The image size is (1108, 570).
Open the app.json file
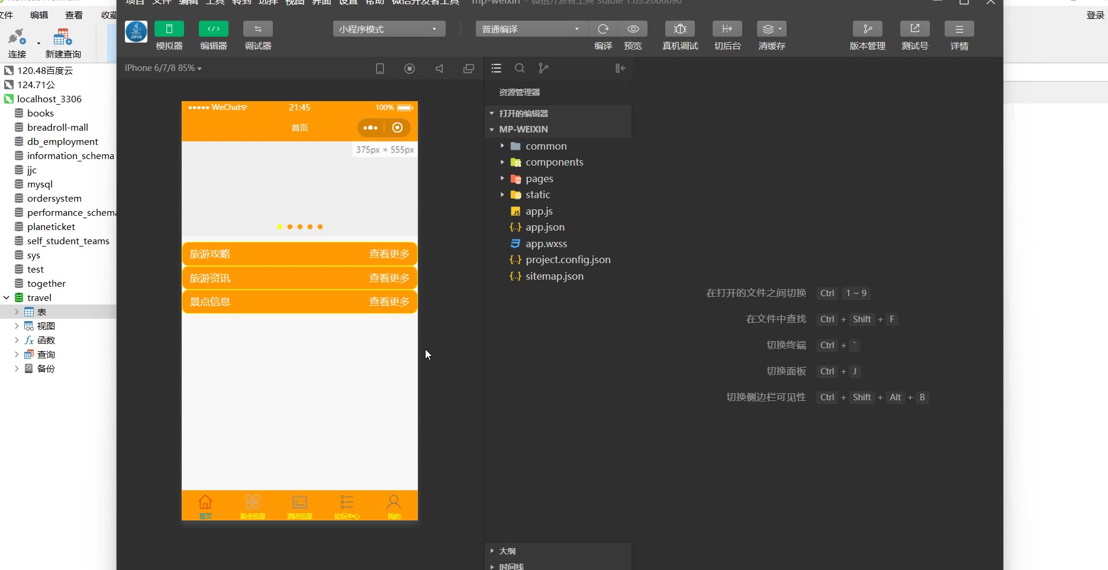[x=545, y=227]
